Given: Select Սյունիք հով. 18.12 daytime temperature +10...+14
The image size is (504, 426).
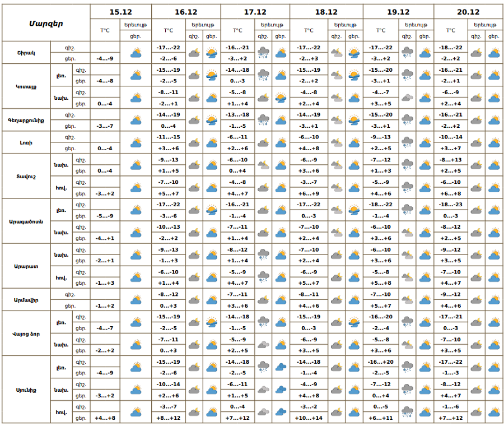Looking at the screenshot, I should (309, 418).
